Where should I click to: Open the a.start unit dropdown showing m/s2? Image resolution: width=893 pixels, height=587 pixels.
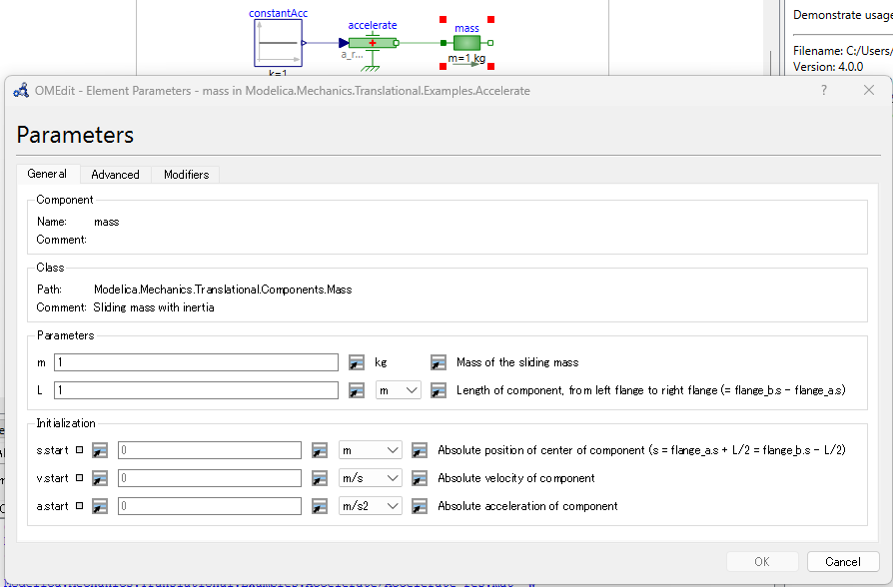pyautogui.click(x=371, y=505)
